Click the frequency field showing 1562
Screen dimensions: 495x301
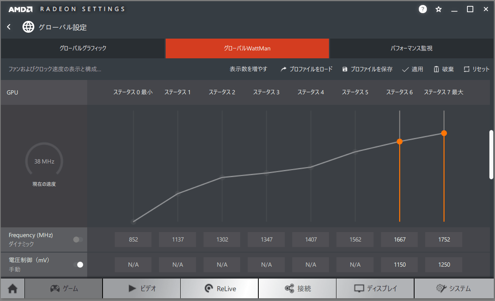tap(355, 240)
